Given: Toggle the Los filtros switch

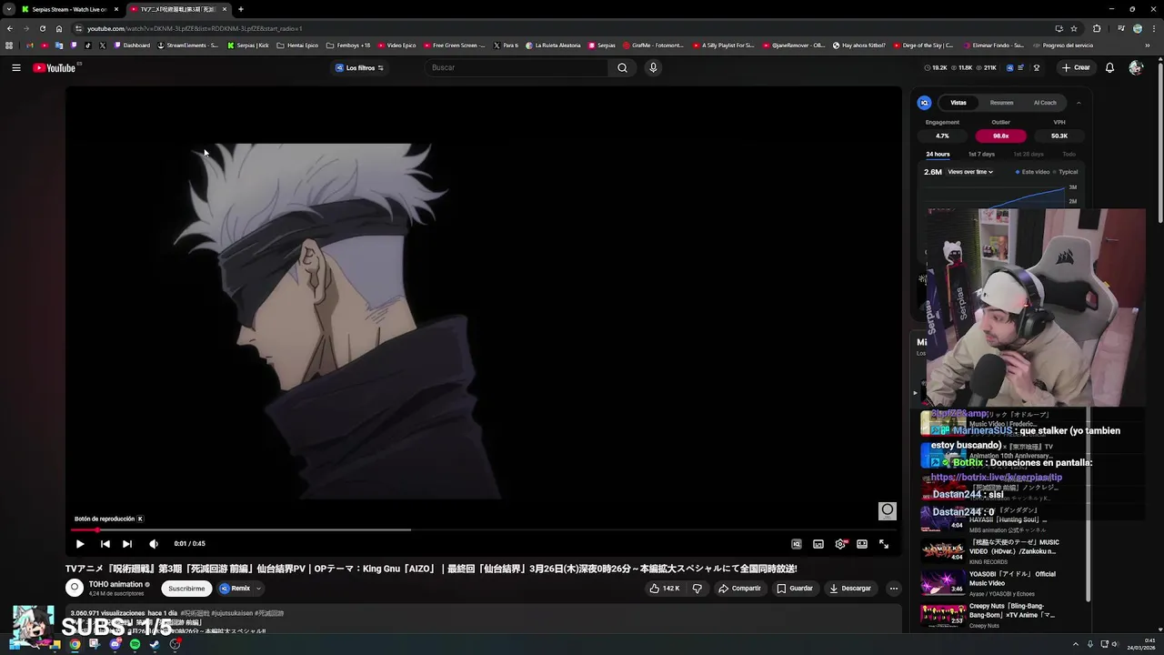Looking at the screenshot, I should click(x=359, y=68).
